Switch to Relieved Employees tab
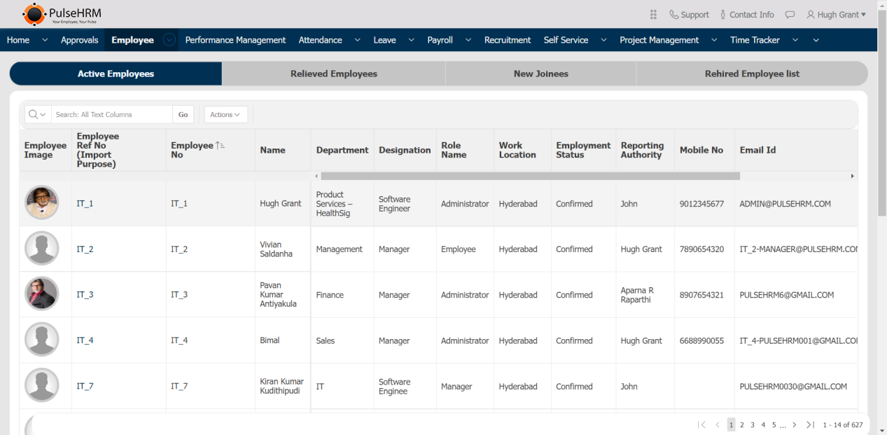Image resolution: width=887 pixels, height=435 pixels. pos(333,74)
